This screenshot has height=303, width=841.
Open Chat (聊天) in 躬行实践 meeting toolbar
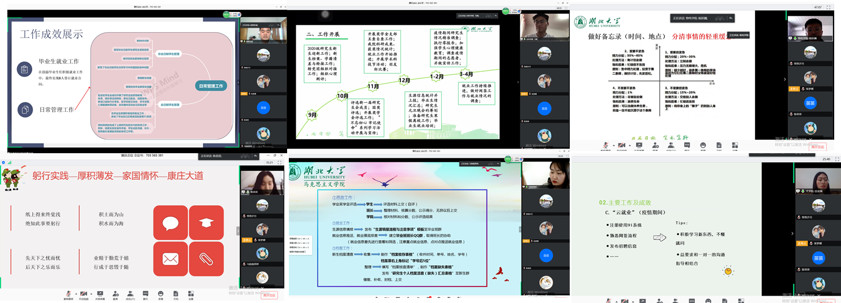coord(146,295)
